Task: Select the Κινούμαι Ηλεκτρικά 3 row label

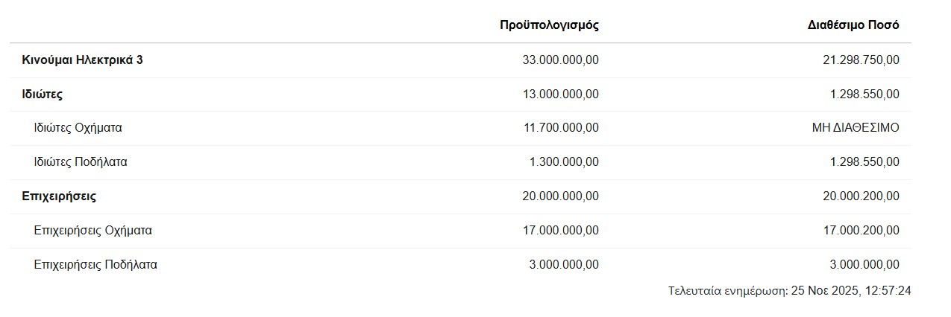Action: click(82, 60)
